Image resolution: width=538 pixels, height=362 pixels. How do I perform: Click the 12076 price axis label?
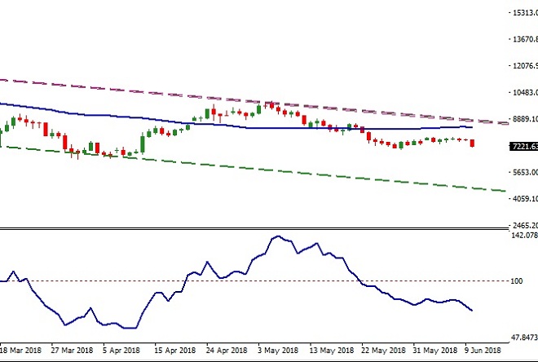525,65
